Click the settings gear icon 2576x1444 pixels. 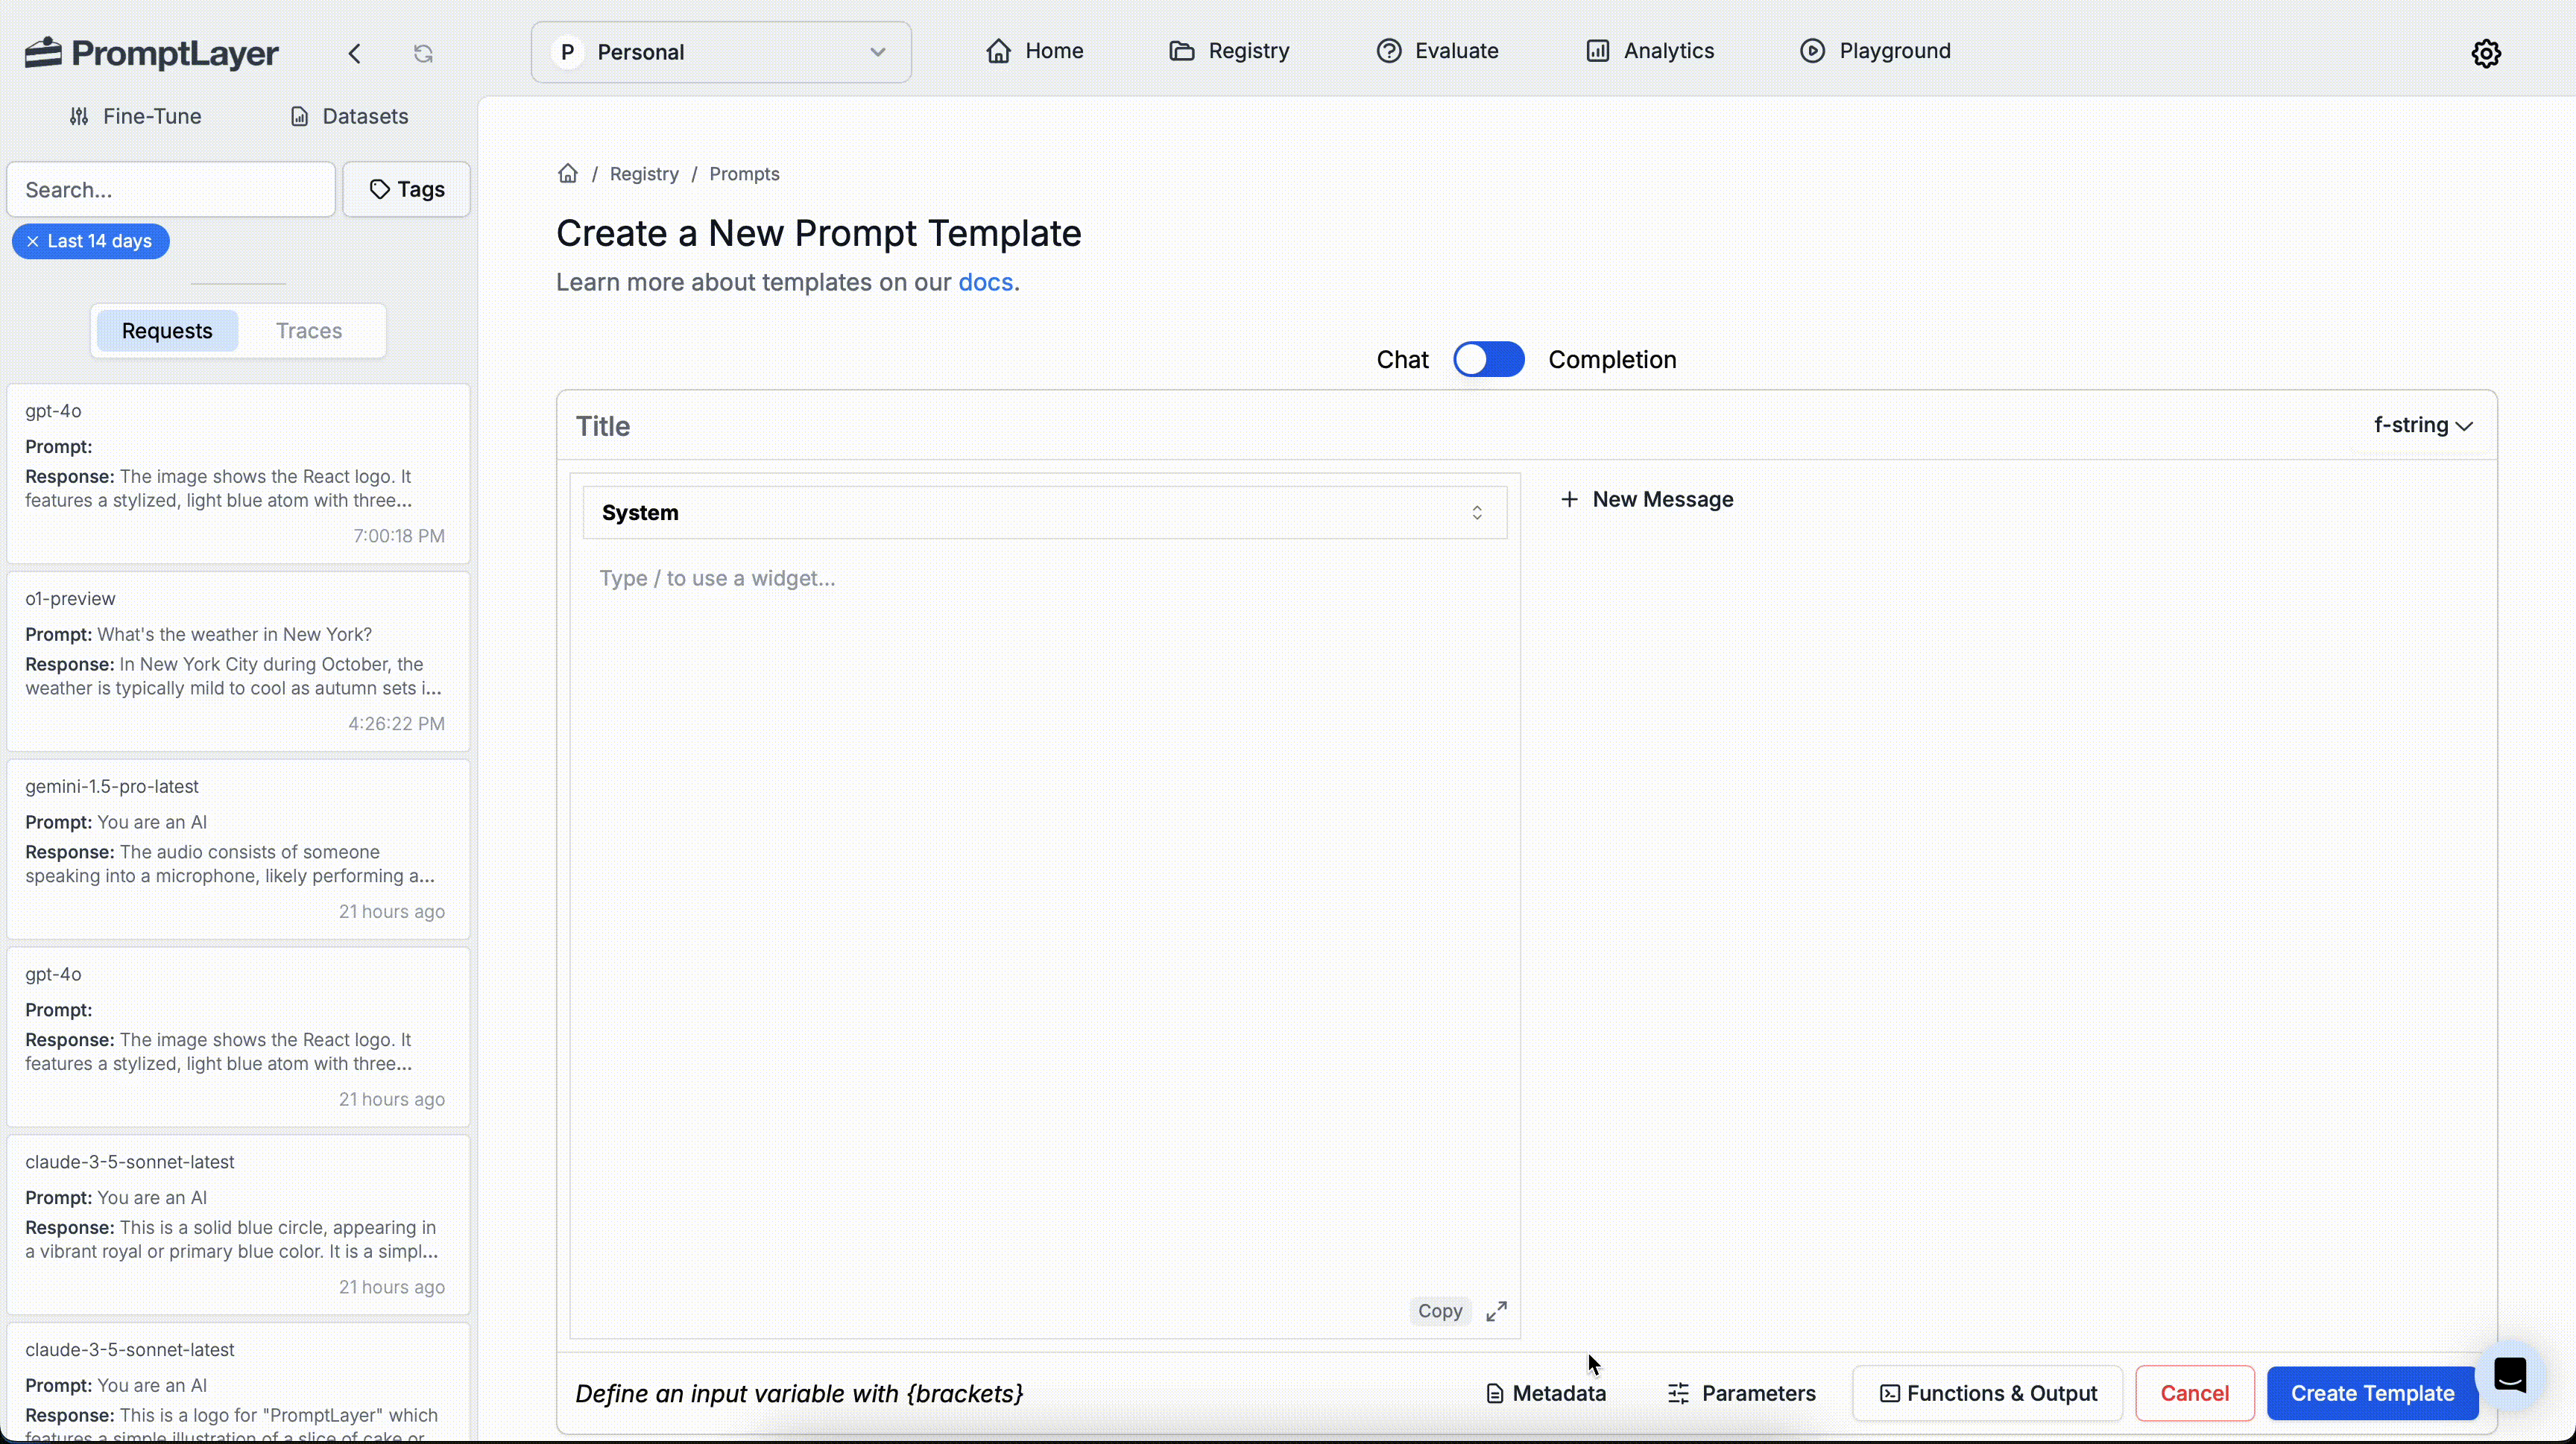click(x=2486, y=53)
